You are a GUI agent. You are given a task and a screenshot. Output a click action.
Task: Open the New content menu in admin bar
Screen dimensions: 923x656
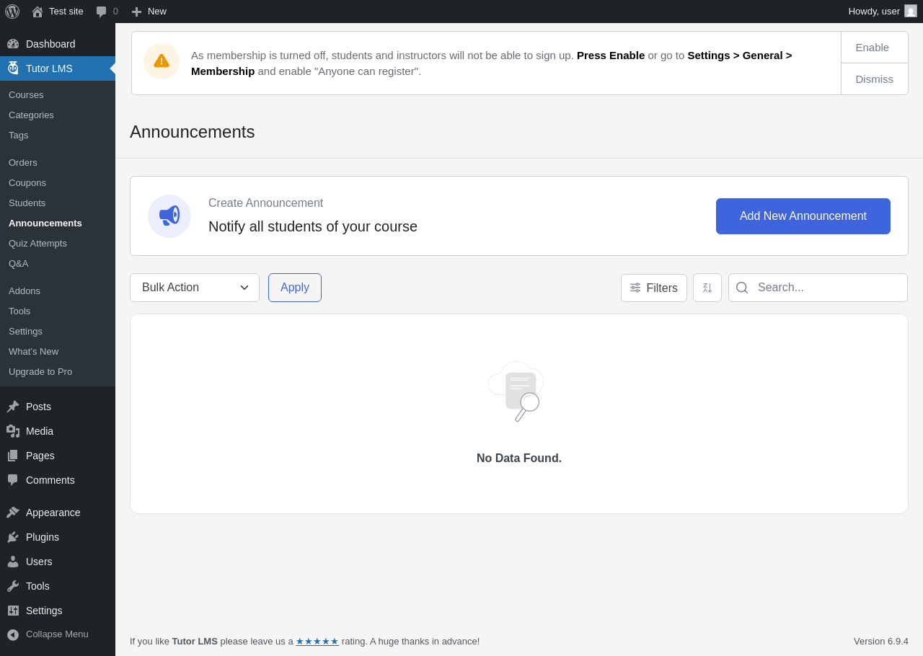pos(149,12)
